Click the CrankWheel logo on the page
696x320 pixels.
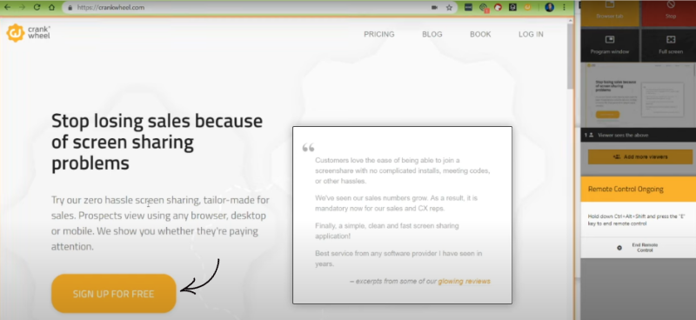click(x=29, y=33)
